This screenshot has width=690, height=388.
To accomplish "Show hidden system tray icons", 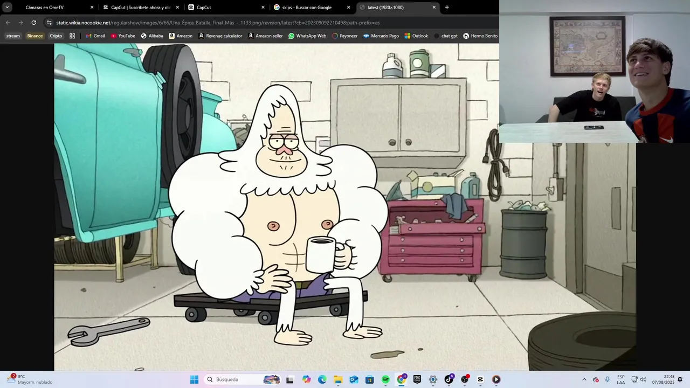I will pyautogui.click(x=584, y=379).
